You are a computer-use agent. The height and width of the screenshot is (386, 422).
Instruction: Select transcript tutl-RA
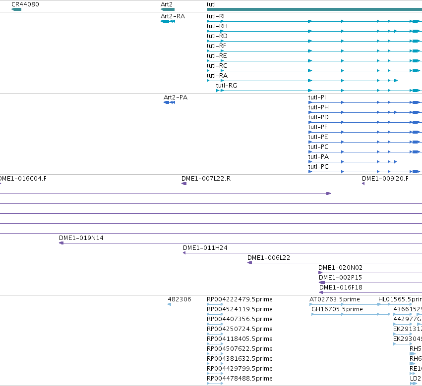click(x=217, y=76)
